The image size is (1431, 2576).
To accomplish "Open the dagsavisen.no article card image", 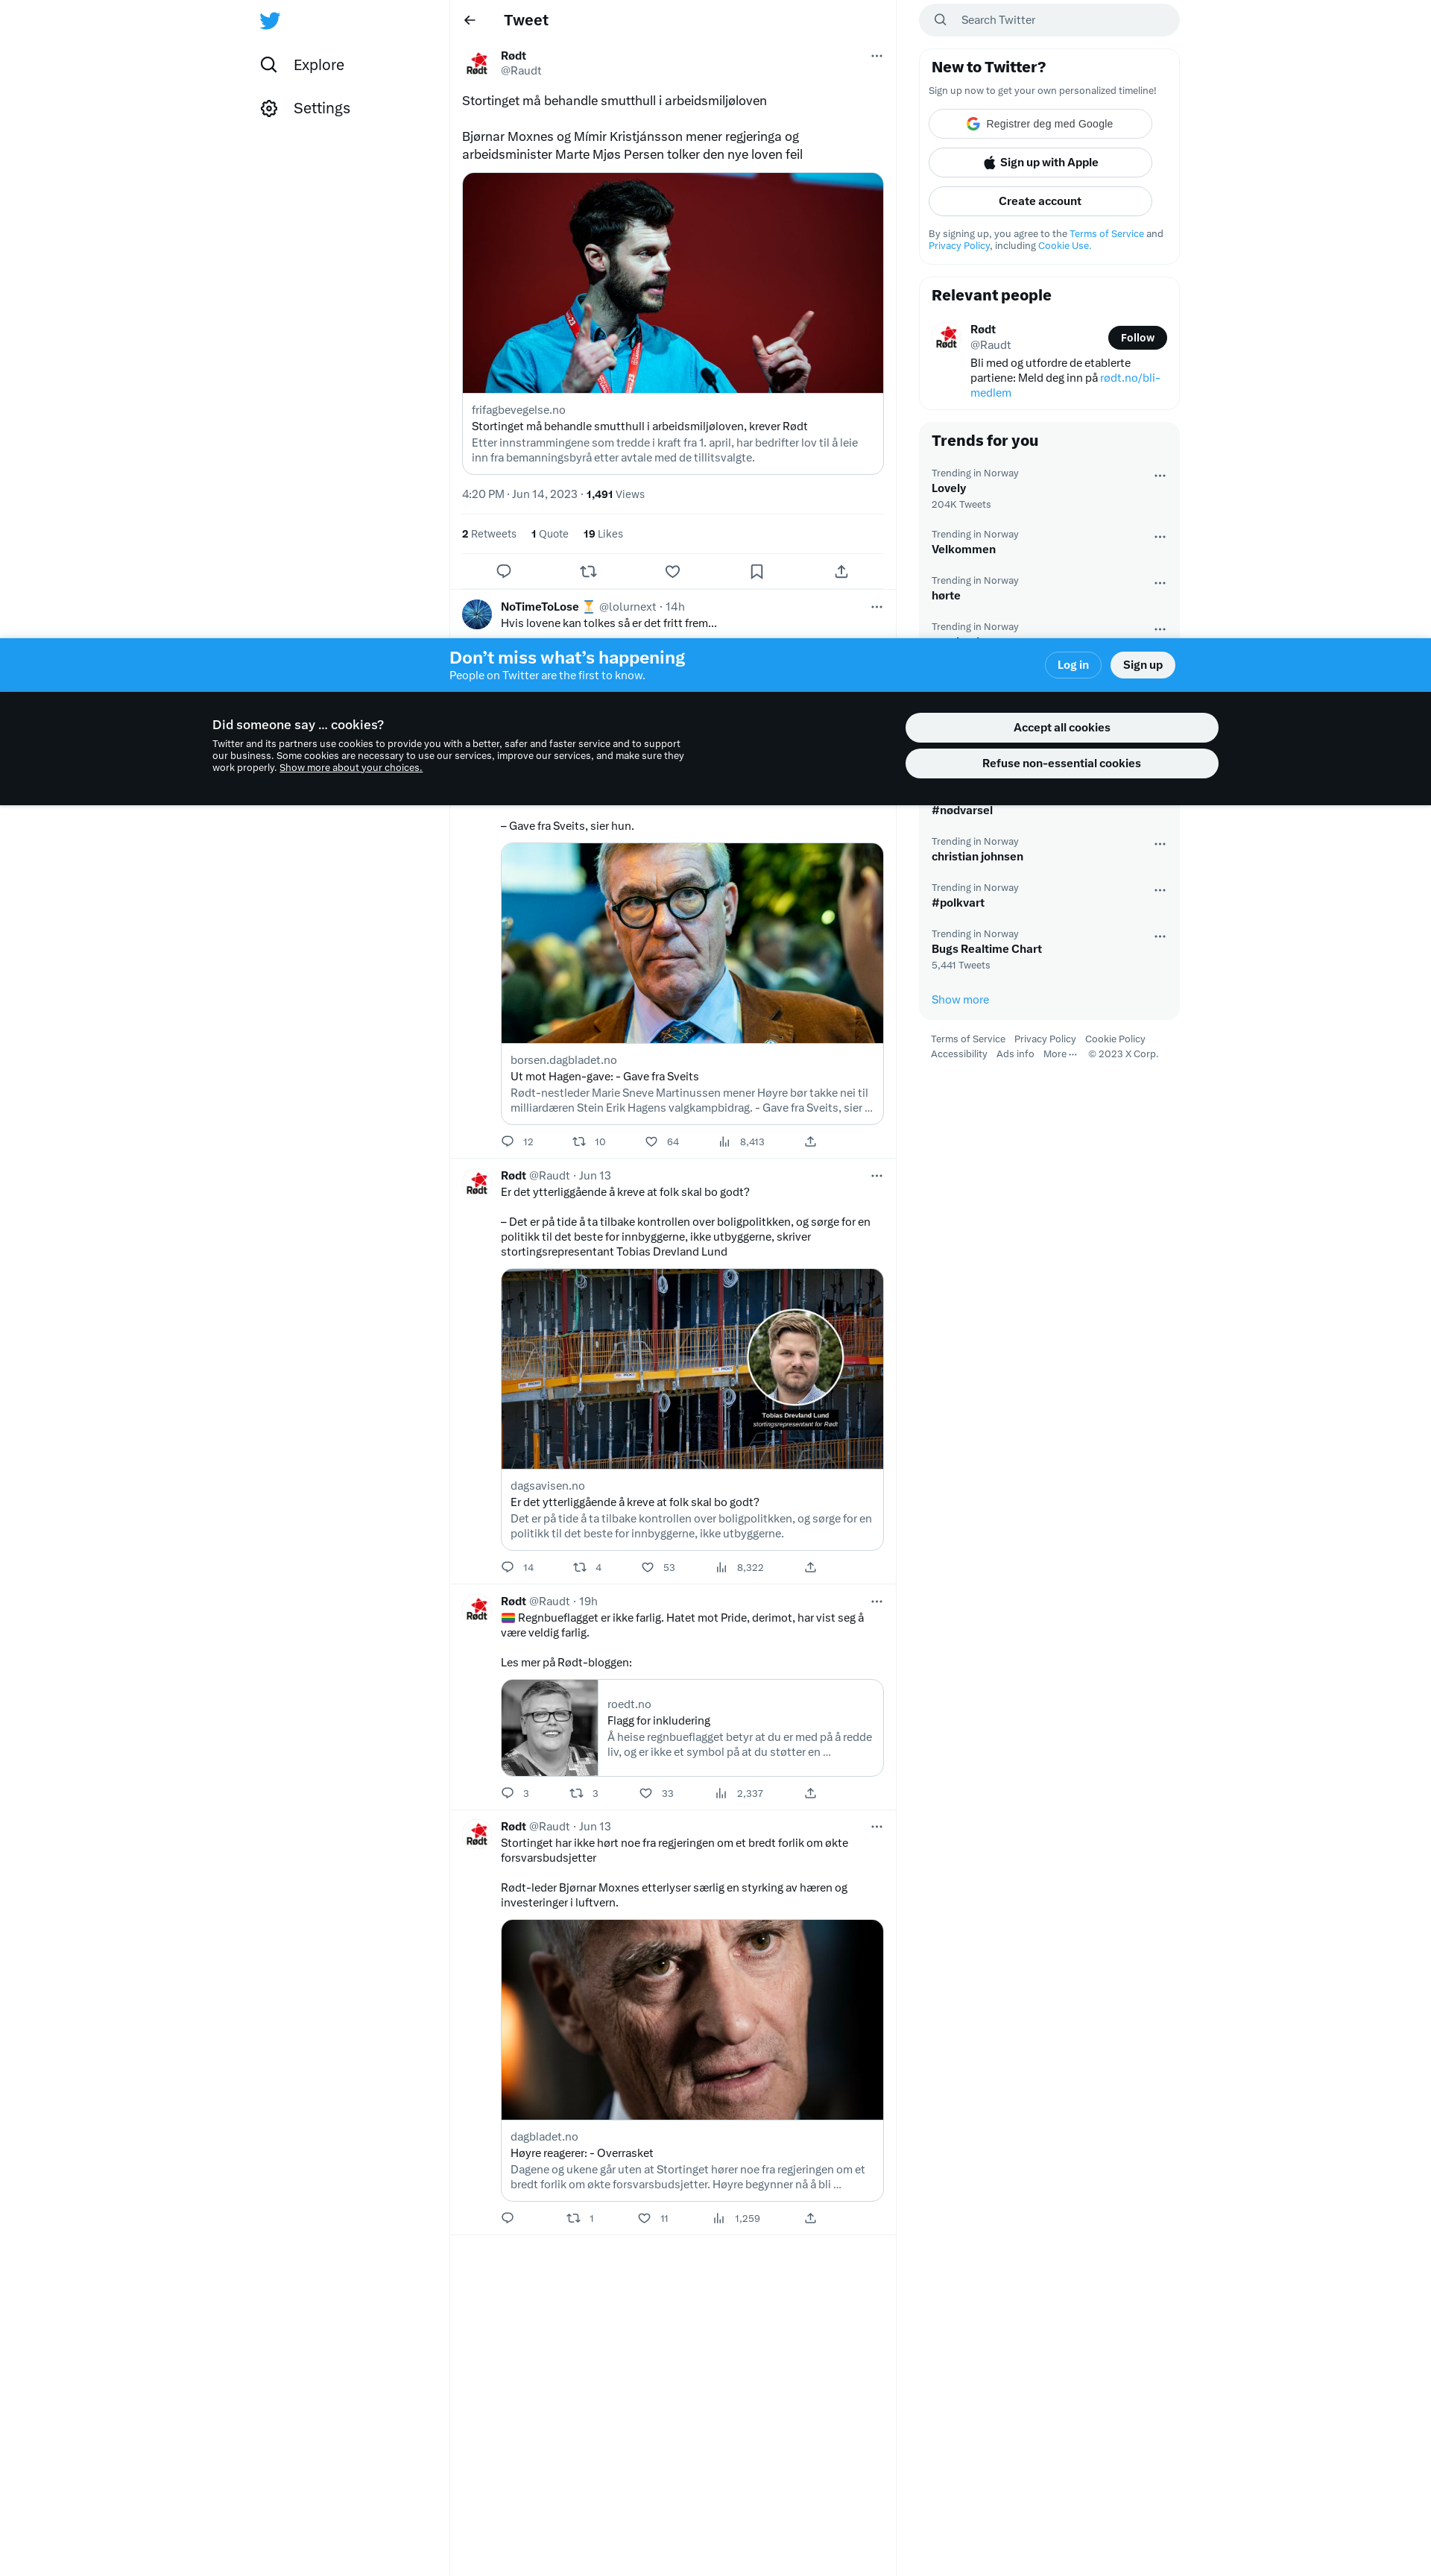I will [x=692, y=1369].
